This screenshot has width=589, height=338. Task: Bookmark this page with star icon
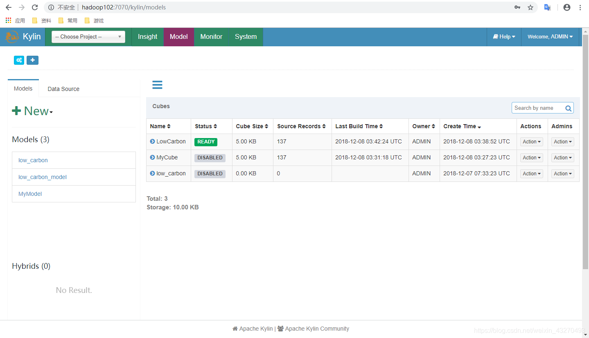coord(530,7)
